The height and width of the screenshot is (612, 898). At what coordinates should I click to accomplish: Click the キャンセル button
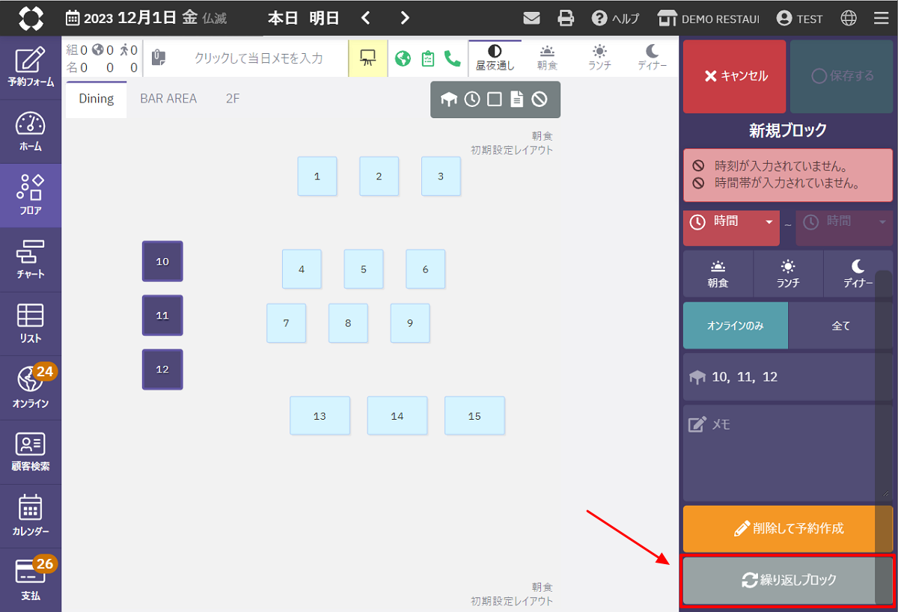point(735,76)
